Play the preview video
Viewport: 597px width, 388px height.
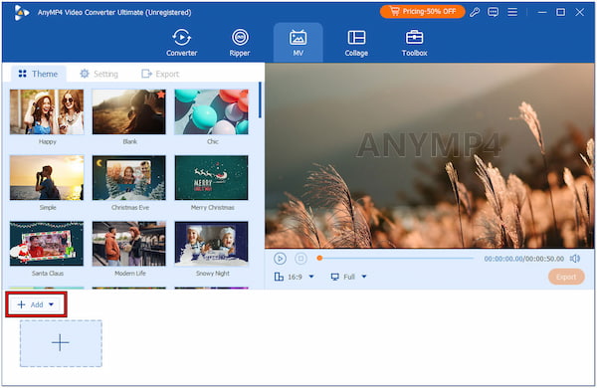click(x=280, y=259)
